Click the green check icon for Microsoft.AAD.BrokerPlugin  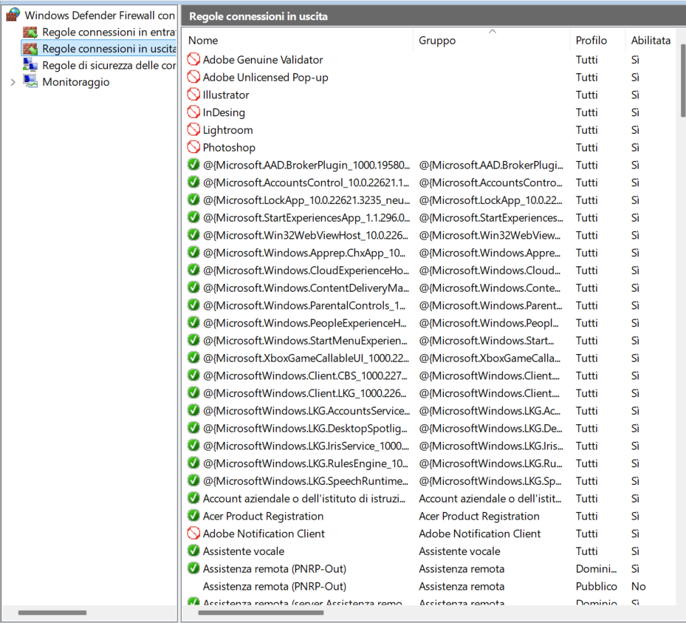click(193, 165)
